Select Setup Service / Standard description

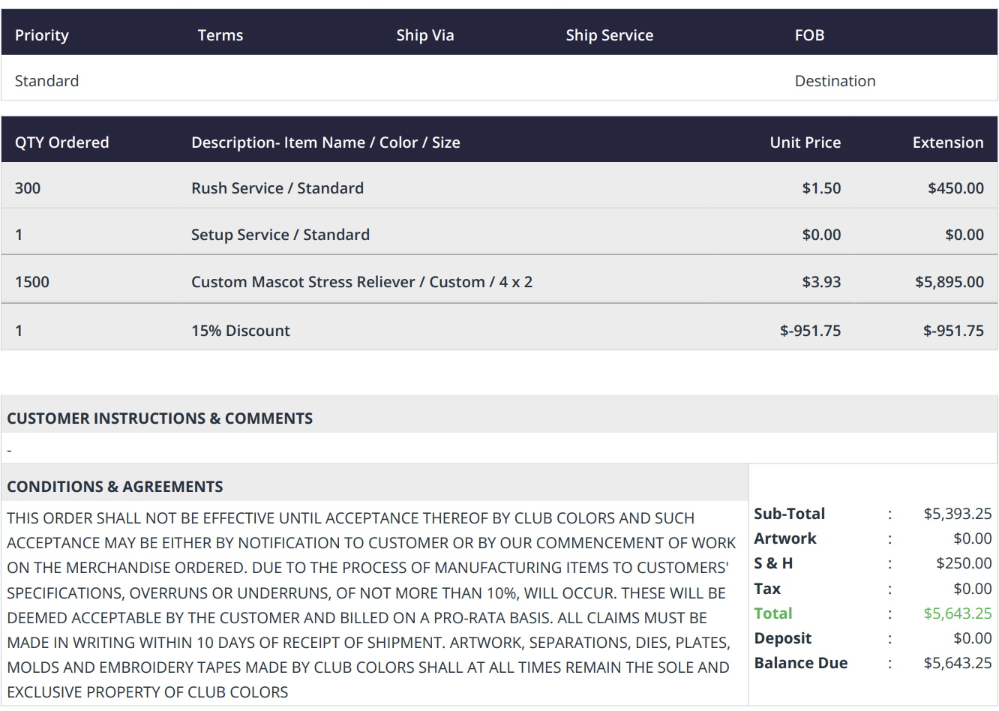pyautogui.click(x=280, y=235)
